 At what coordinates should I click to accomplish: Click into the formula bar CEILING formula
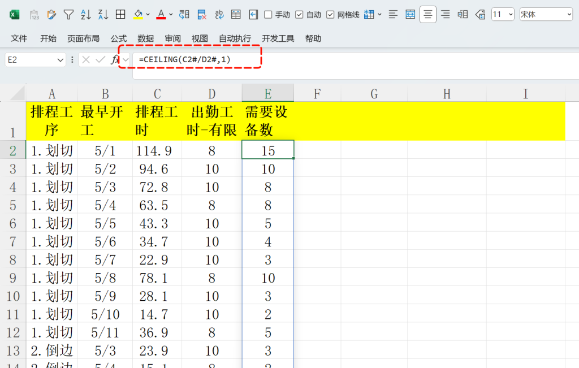(x=185, y=59)
